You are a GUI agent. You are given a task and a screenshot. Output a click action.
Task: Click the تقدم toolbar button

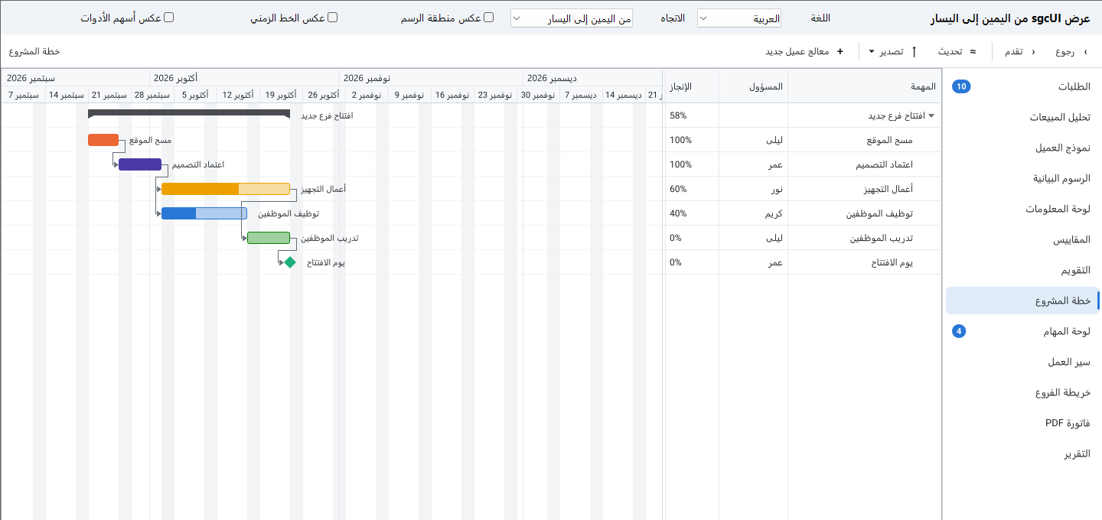click(x=1021, y=52)
